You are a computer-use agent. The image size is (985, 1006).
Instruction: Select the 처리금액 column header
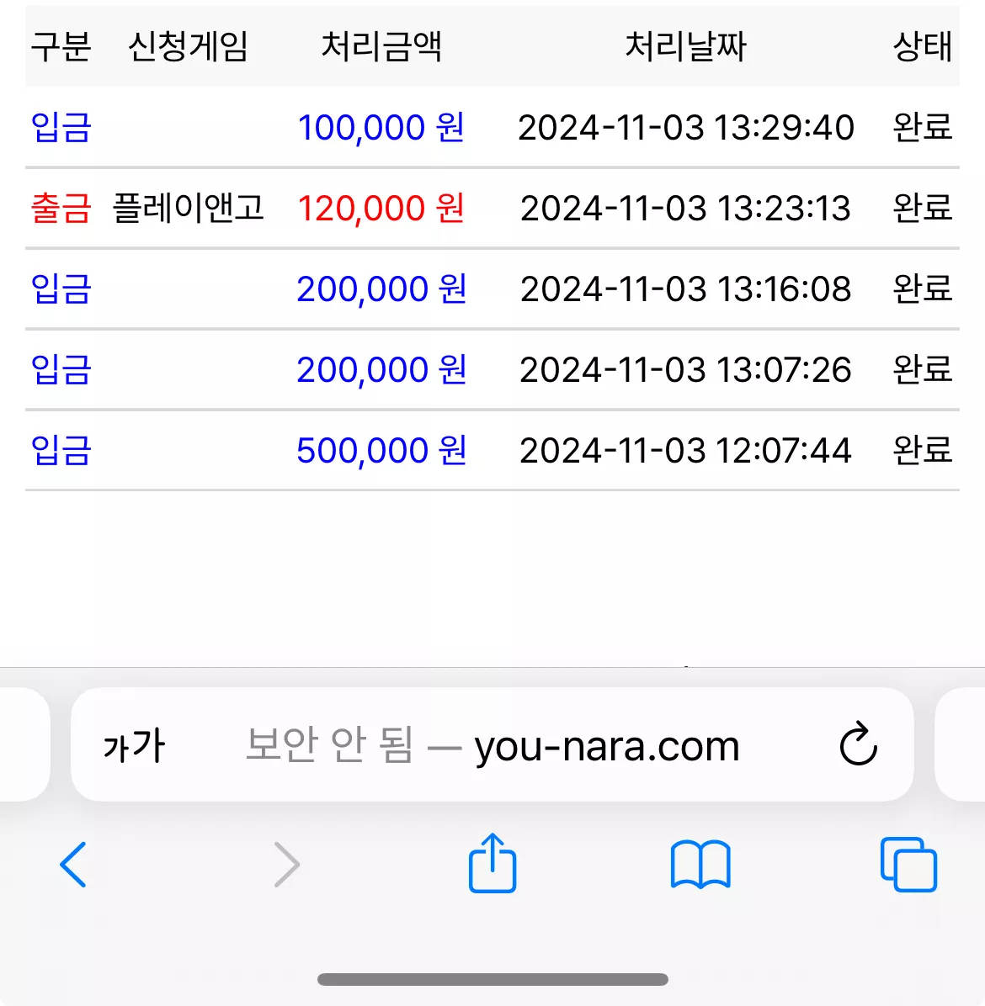tap(381, 46)
